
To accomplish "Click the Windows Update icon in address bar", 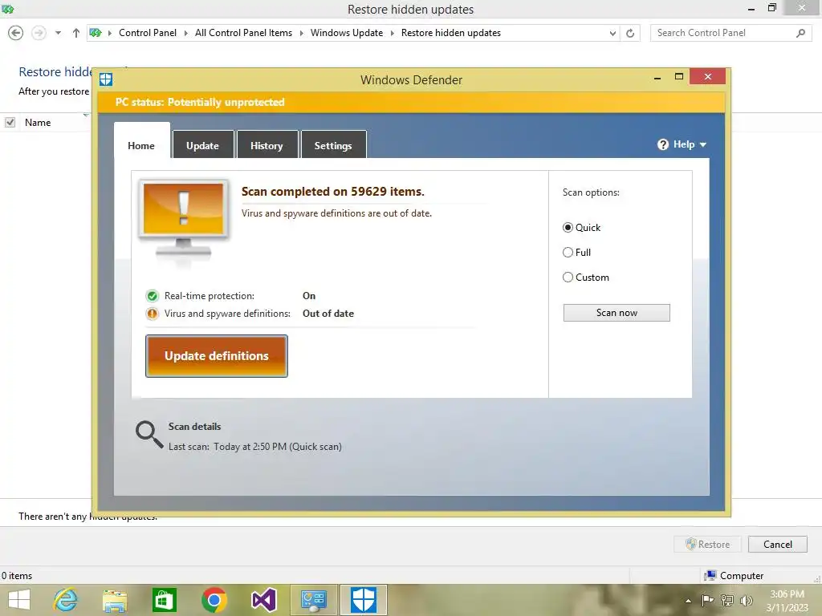I will 96,33.
